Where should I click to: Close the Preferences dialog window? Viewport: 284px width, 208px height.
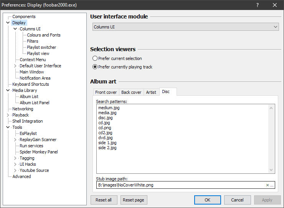pyautogui.click(x=275, y=5)
